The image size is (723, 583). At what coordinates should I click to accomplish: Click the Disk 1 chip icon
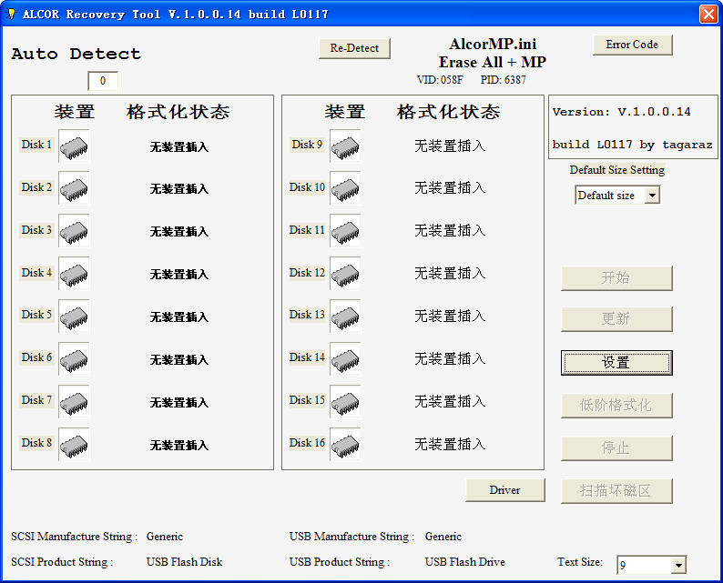74,146
